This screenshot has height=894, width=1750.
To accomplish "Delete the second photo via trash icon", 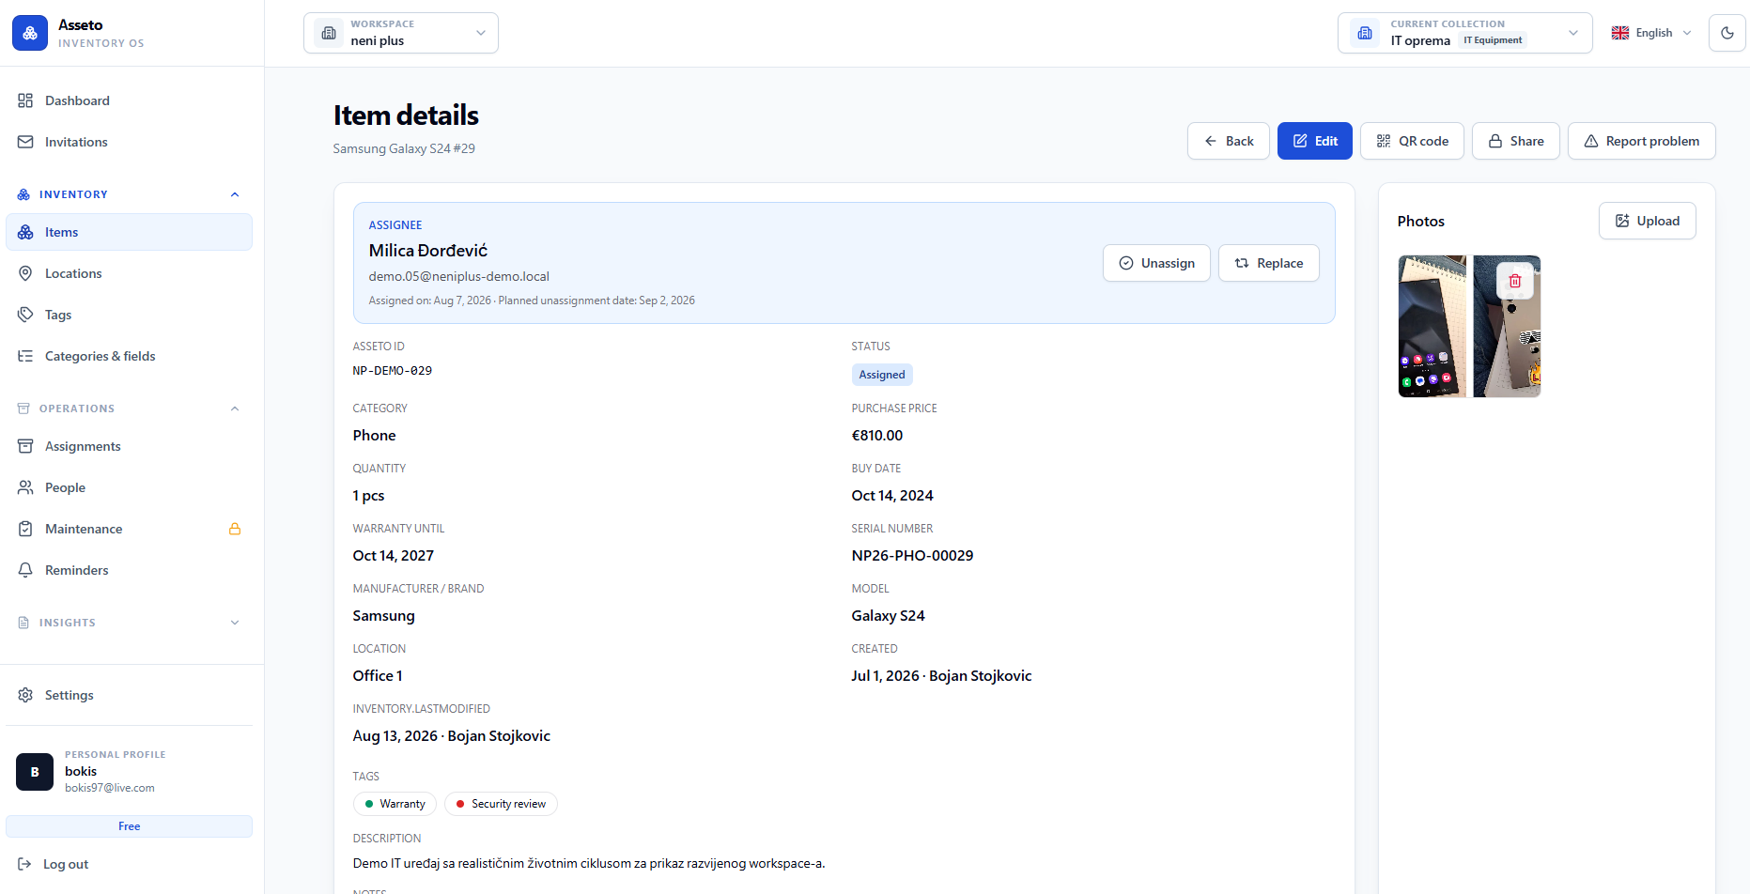I will (x=1515, y=281).
